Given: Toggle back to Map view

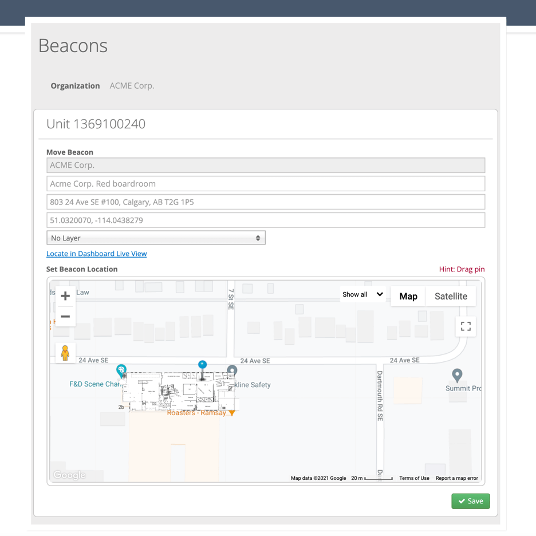Looking at the screenshot, I should coord(408,296).
